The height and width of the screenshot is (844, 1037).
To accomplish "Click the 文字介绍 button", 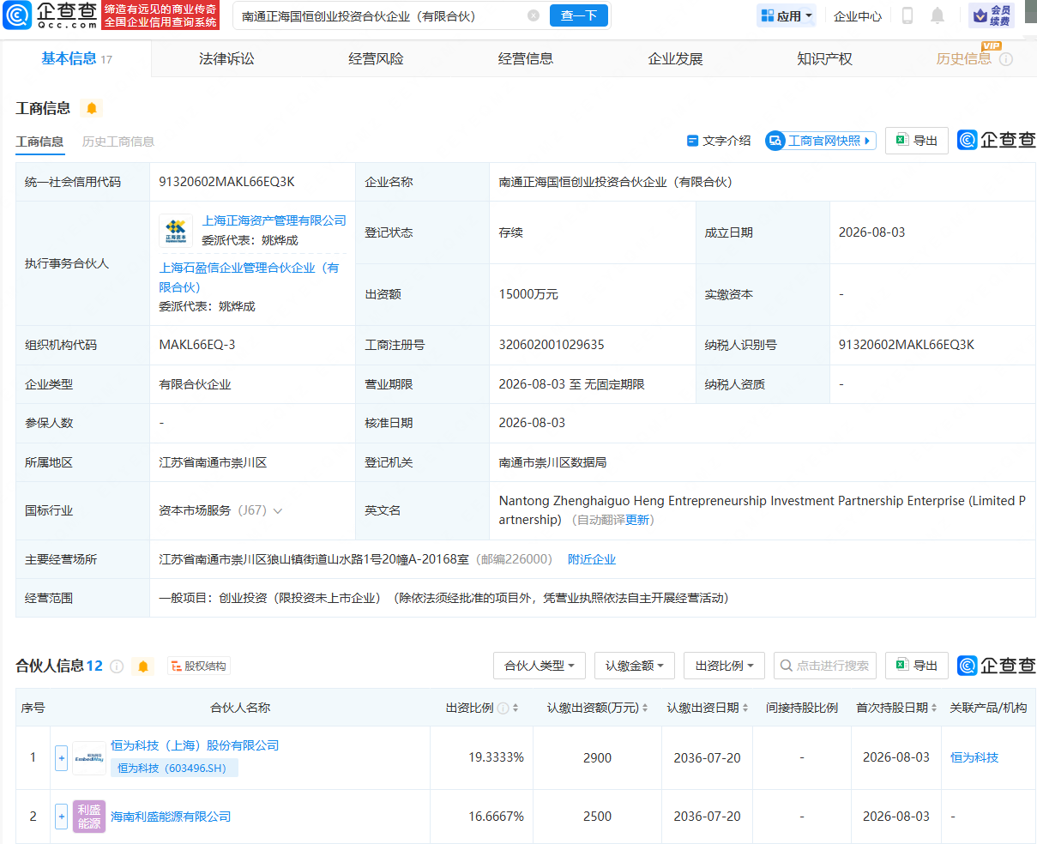I will coord(719,141).
